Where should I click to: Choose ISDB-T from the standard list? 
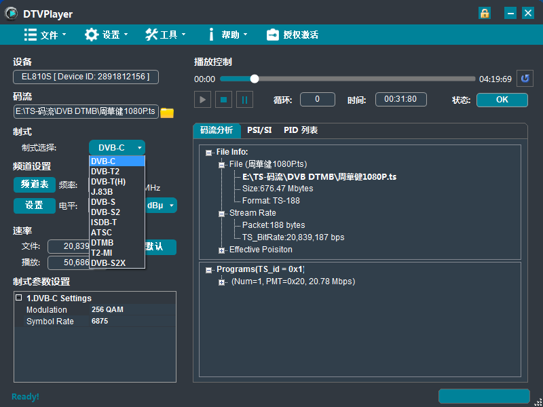click(117, 222)
